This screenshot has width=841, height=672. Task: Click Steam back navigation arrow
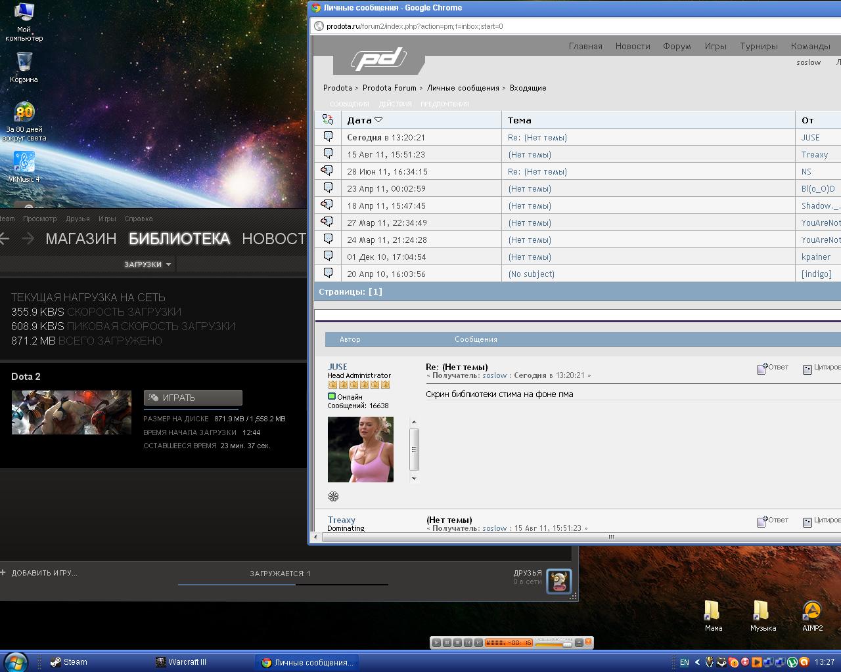(x=5, y=238)
